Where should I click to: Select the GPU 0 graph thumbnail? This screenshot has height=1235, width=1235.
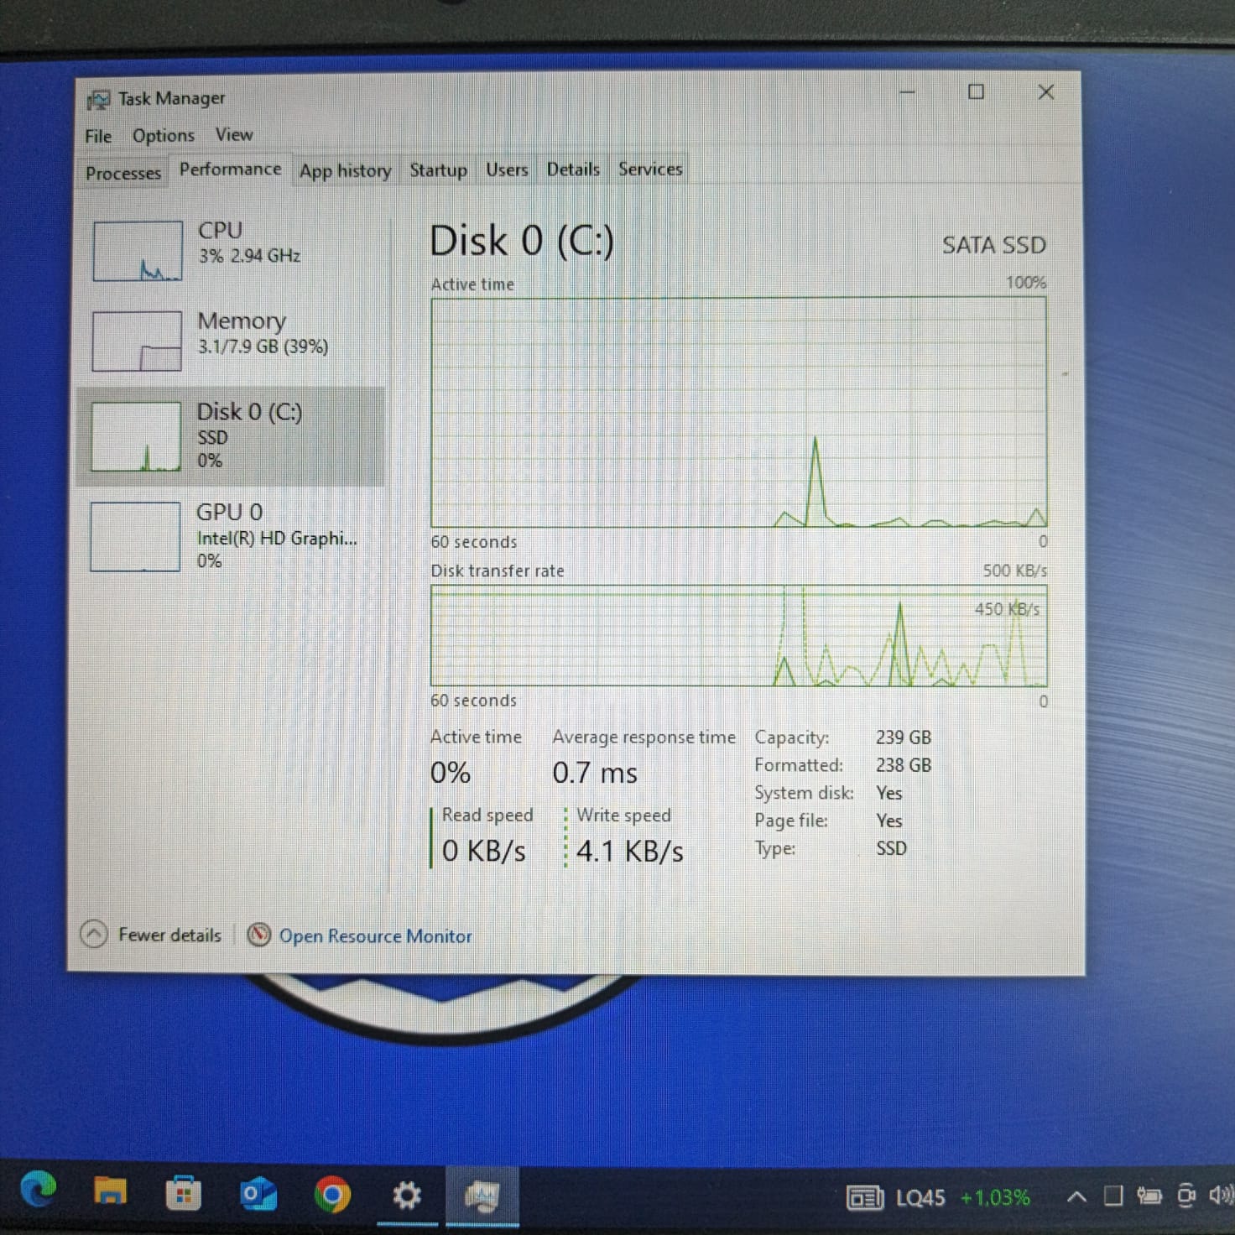[x=135, y=537]
